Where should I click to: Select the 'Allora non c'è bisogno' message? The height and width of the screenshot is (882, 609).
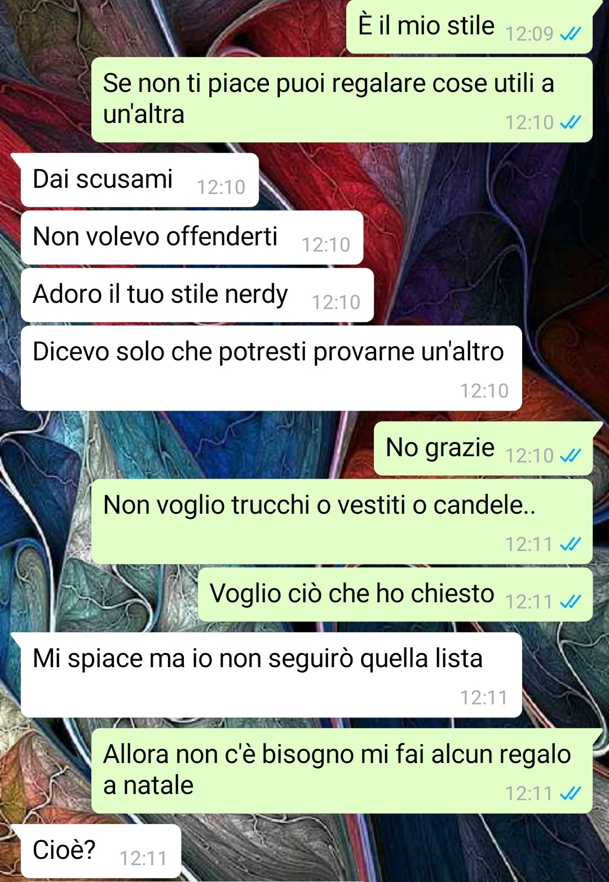tap(342, 771)
